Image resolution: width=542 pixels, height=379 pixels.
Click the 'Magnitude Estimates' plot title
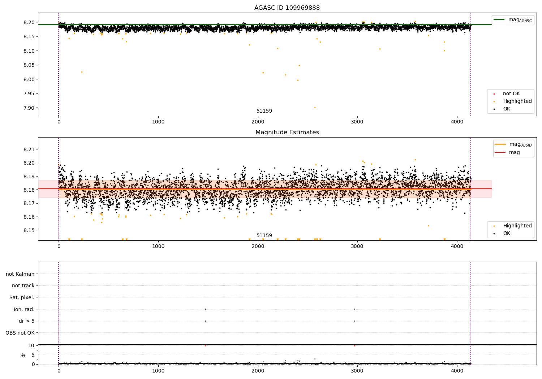pyautogui.click(x=287, y=132)
